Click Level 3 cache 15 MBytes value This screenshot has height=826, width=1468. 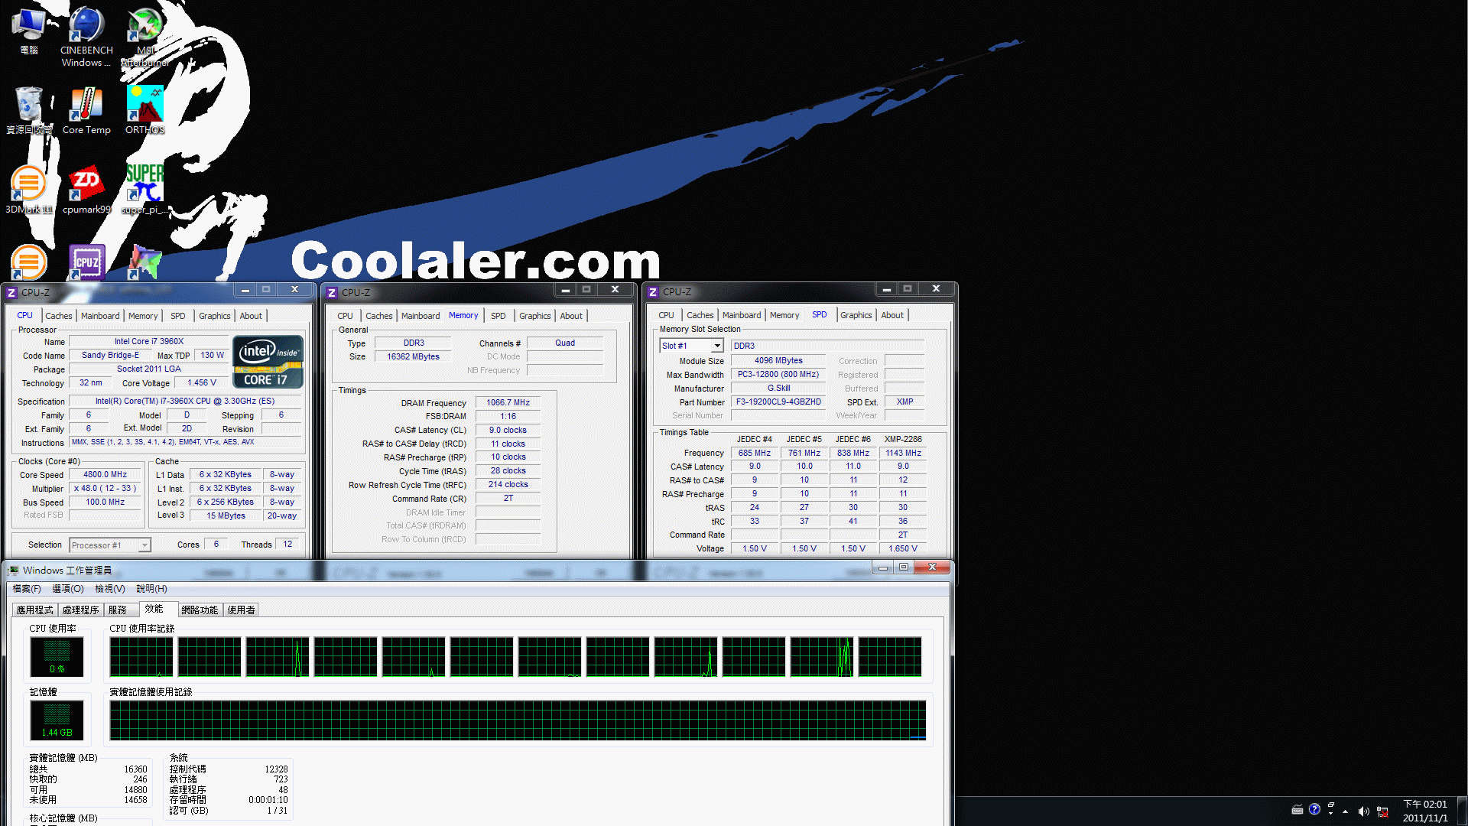(226, 516)
